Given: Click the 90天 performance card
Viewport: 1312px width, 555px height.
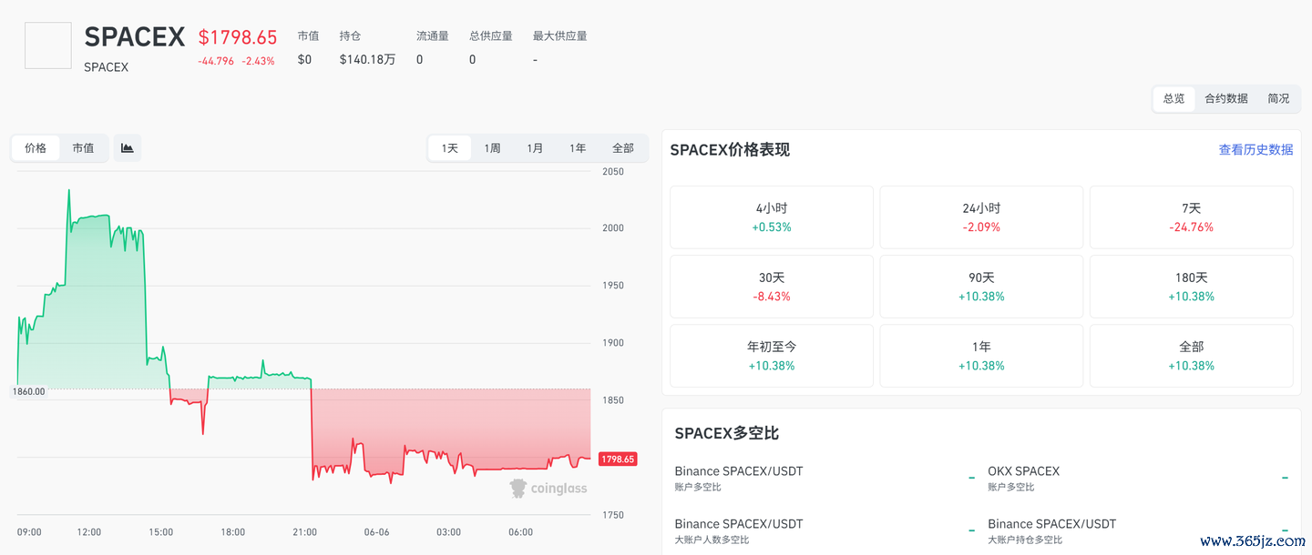Looking at the screenshot, I should (981, 287).
